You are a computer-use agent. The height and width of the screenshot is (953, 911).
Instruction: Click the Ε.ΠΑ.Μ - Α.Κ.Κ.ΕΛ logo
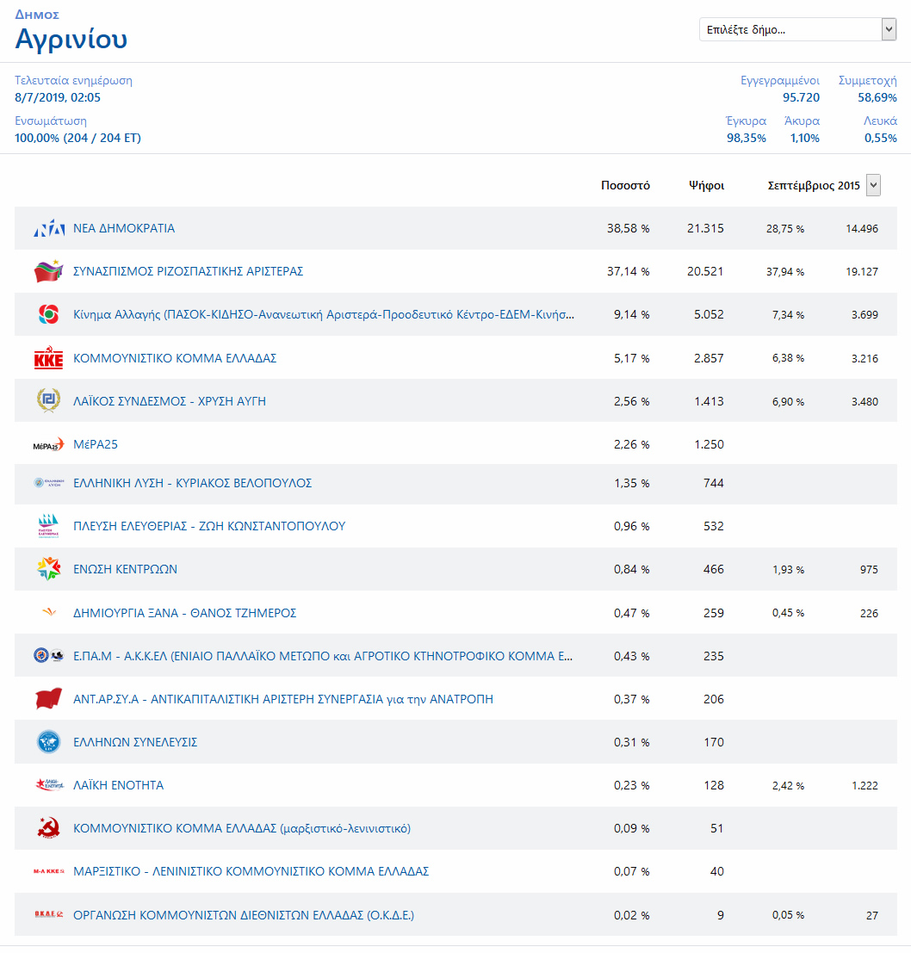[48, 656]
